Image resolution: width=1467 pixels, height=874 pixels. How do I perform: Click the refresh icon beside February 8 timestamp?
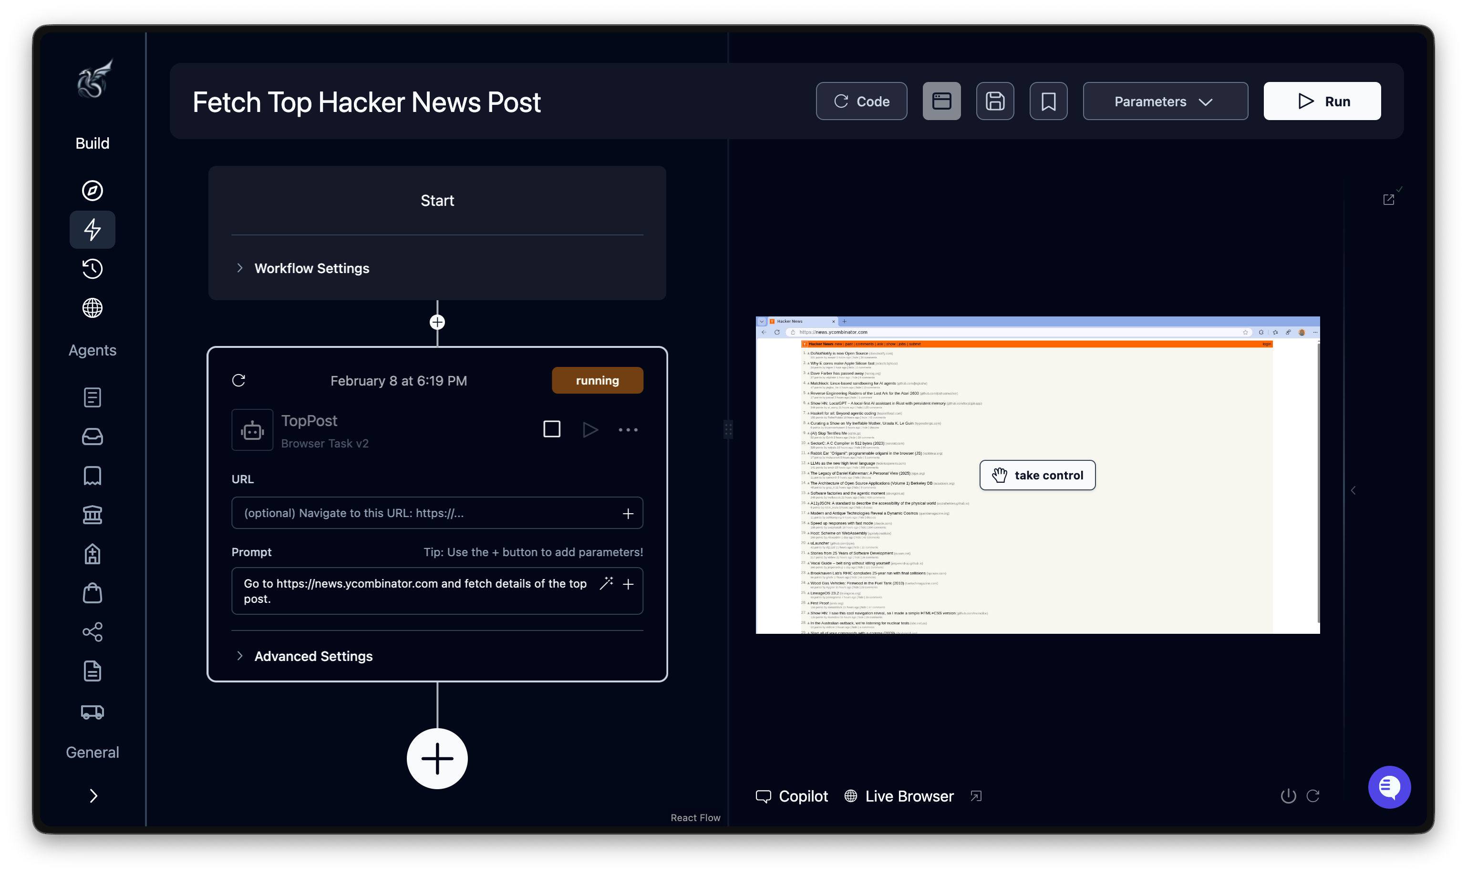click(239, 380)
